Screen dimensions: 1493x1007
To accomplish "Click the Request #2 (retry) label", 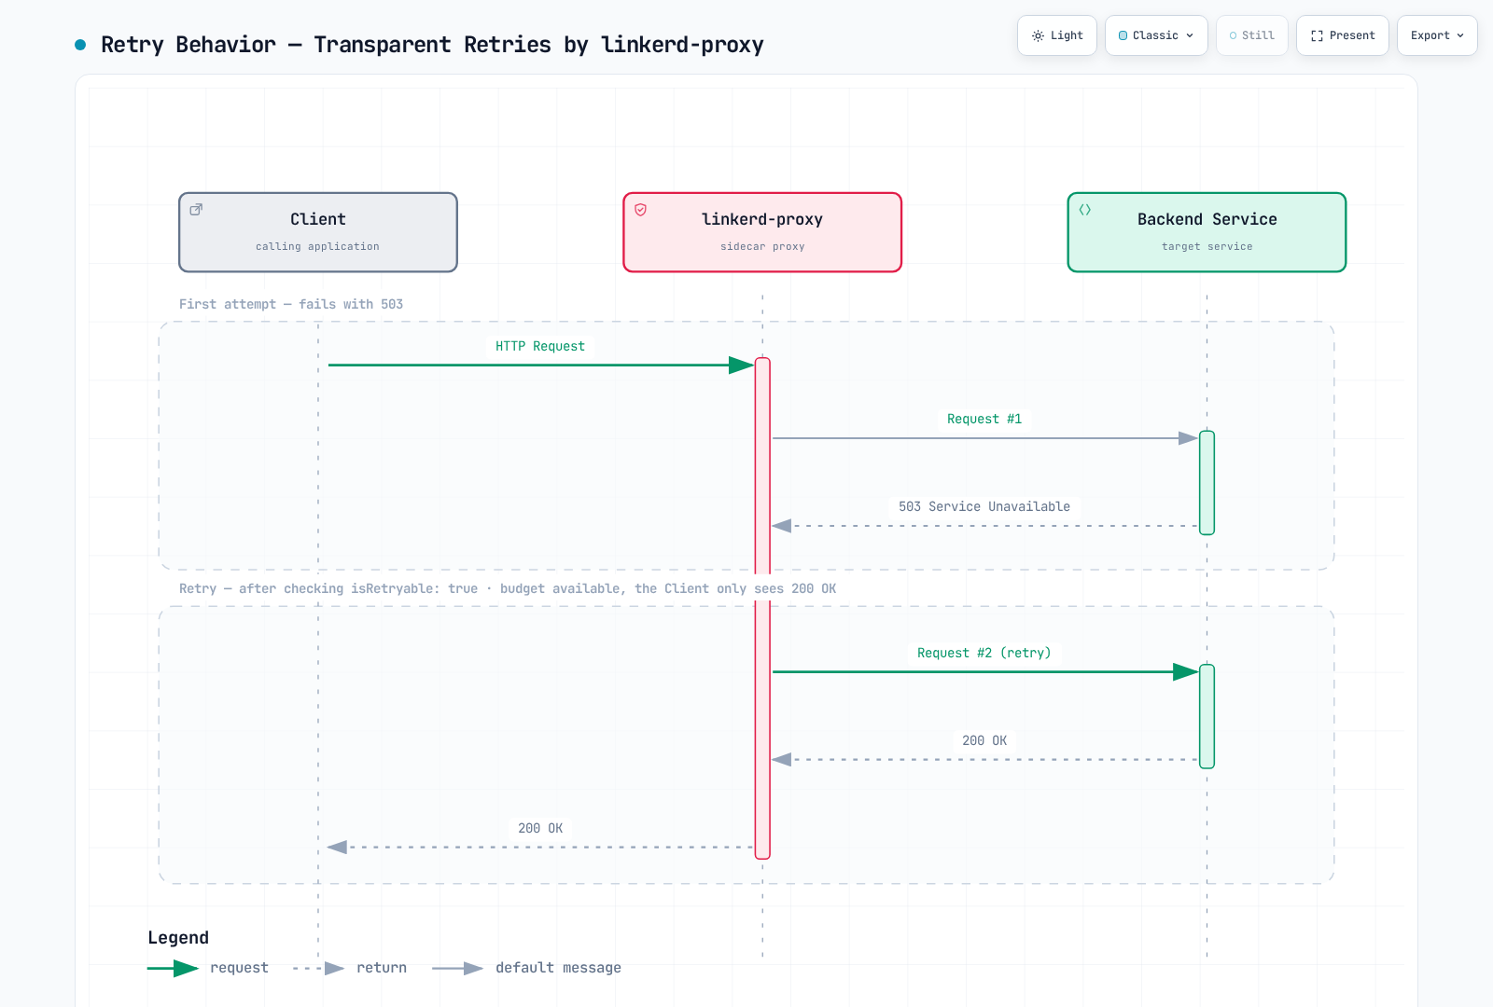I will click(984, 653).
